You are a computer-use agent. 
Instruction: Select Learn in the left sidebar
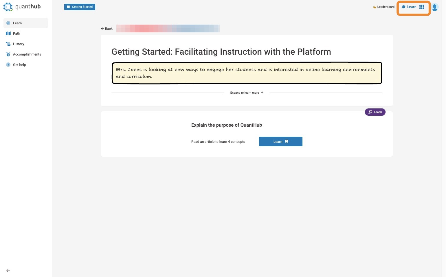pyautogui.click(x=17, y=23)
